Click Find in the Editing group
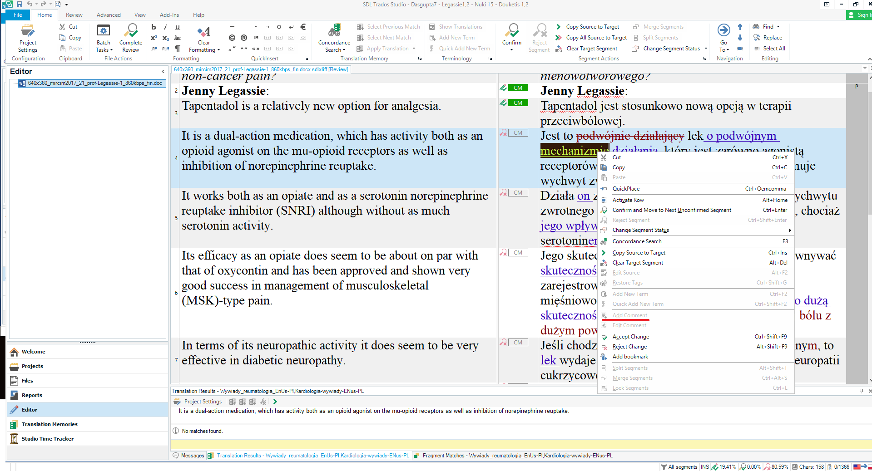Screen dimensions: 872x471 click(x=763, y=27)
